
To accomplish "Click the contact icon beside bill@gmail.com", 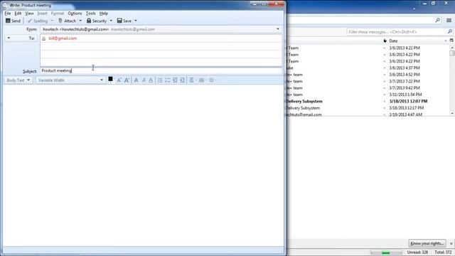I will tap(44, 38).
